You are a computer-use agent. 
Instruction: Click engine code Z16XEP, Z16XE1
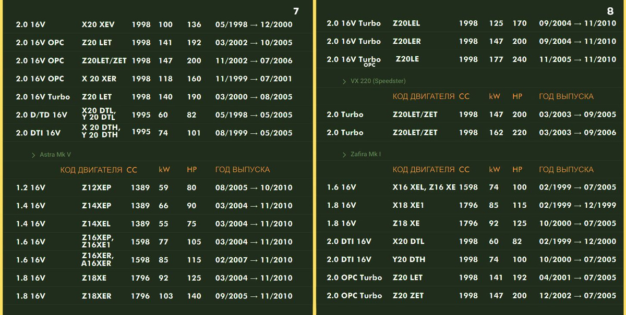point(98,242)
